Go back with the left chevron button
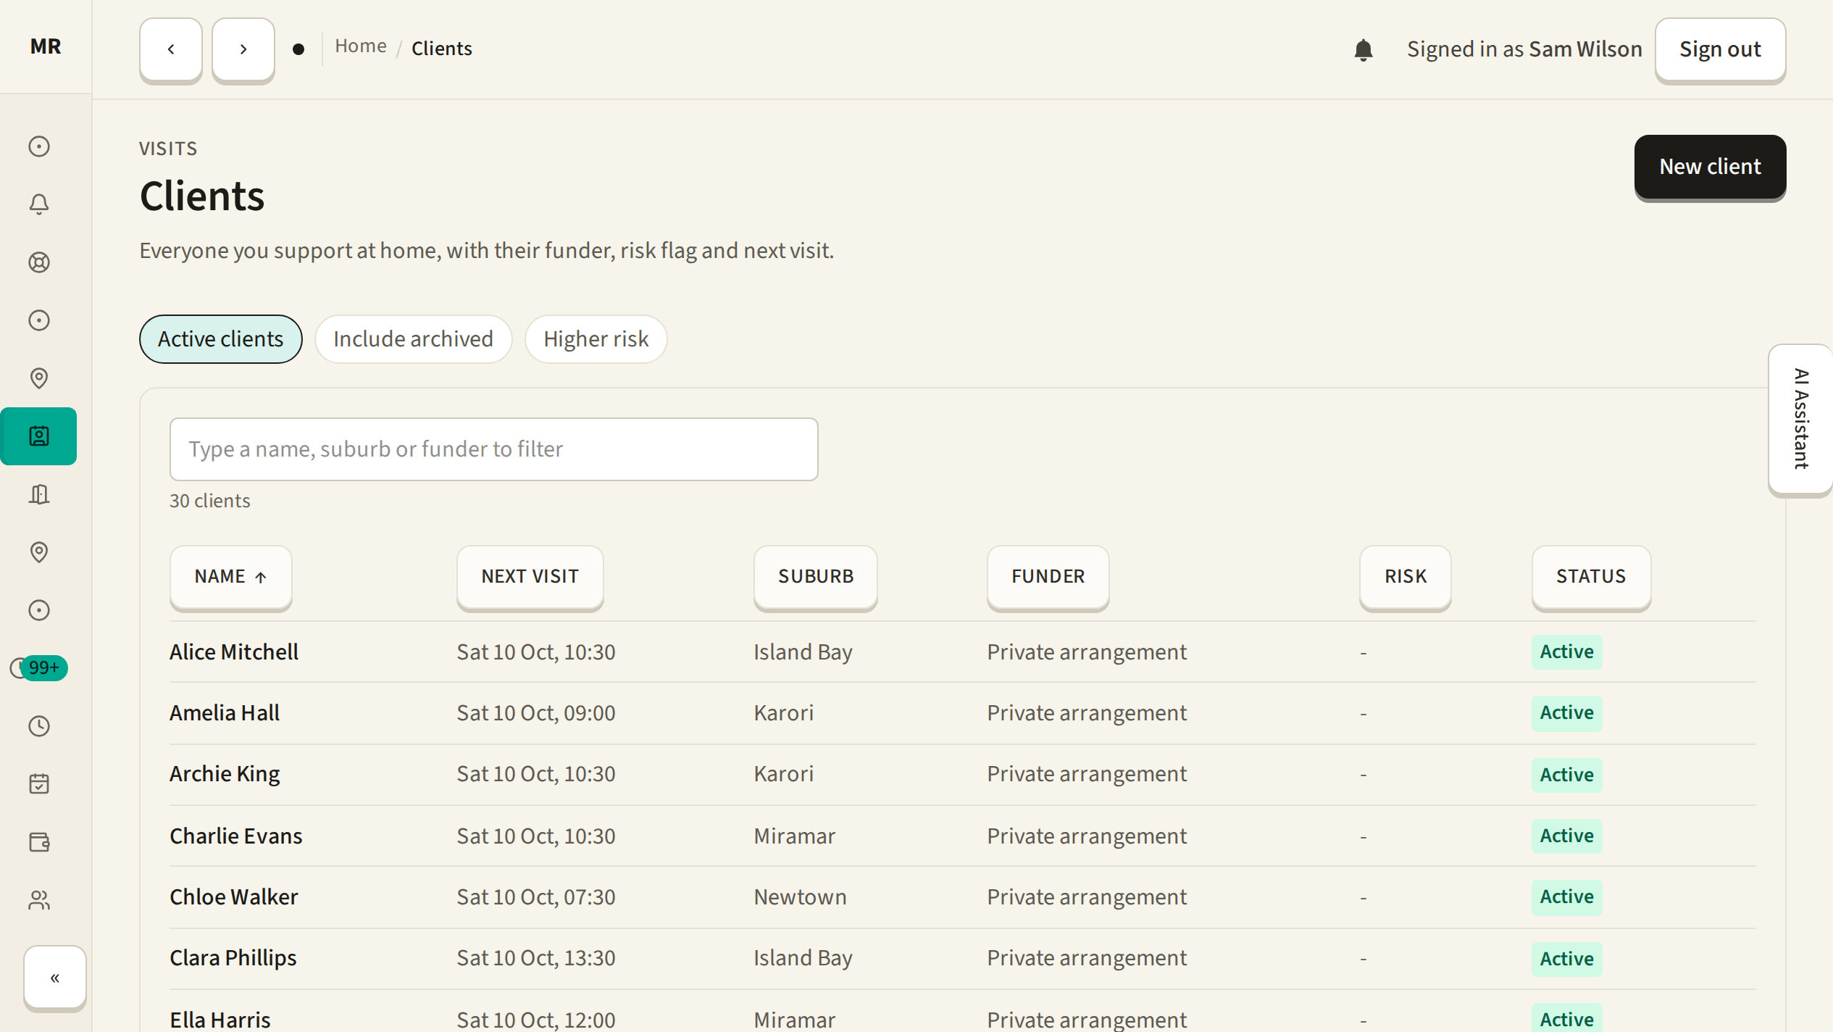This screenshot has height=1032, width=1833. [171, 49]
